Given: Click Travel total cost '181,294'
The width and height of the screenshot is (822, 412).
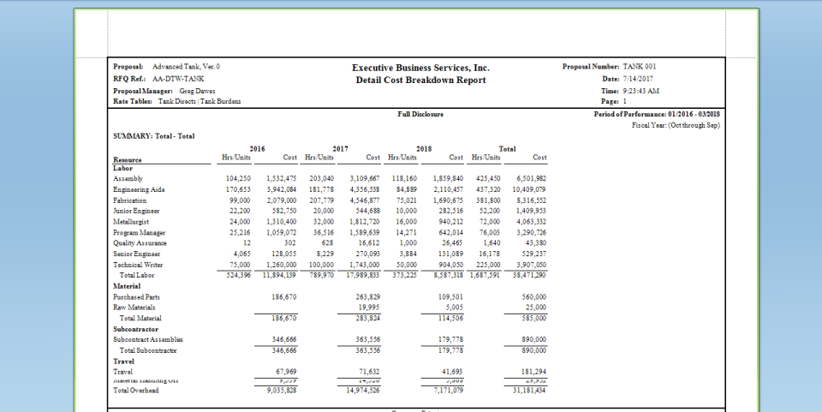Looking at the screenshot, I should (533, 372).
